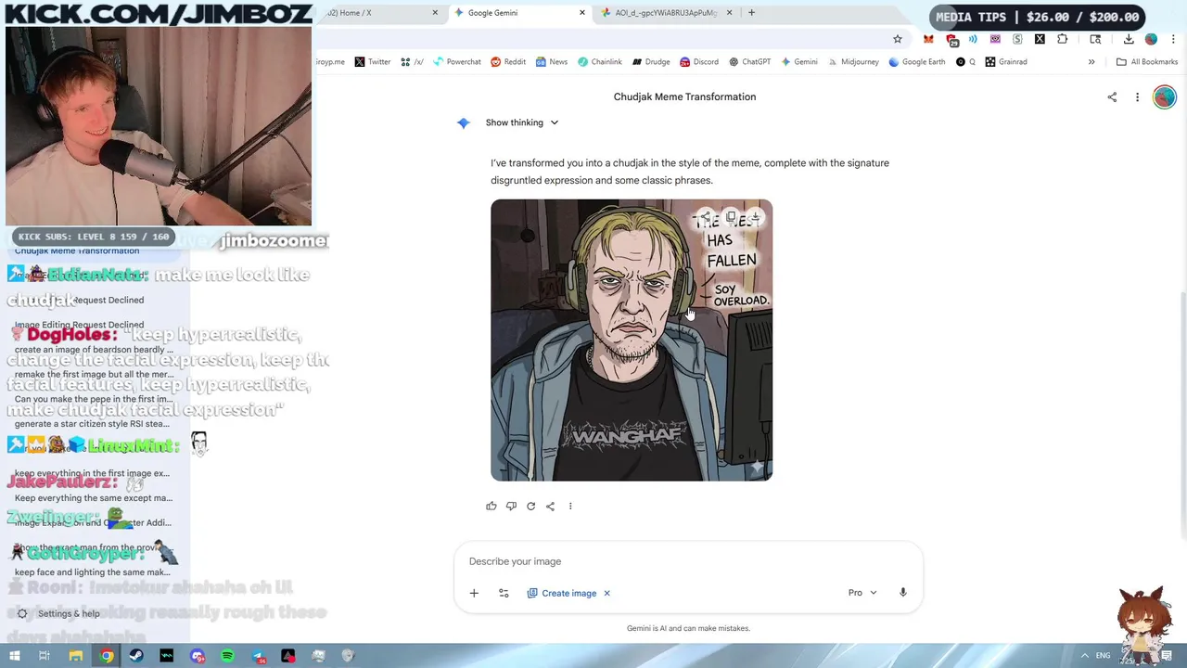Share the generated image from overlay icons
The height and width of the screenshot is (668, 1187).
706,217
